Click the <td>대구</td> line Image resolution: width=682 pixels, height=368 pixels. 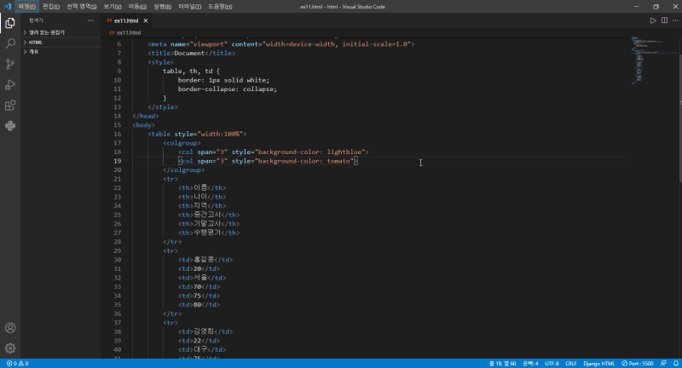point(202,349)
